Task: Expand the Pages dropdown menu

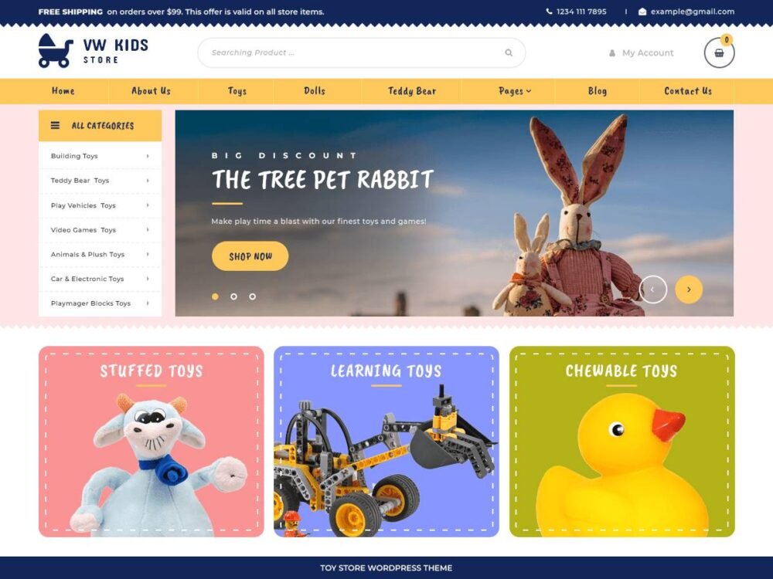Action: point(515,91)
